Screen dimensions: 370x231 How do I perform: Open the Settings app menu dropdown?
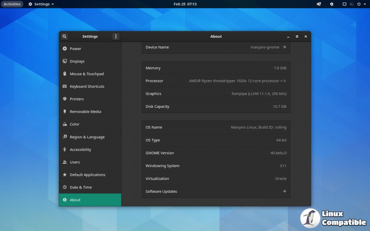pos(41,4)
